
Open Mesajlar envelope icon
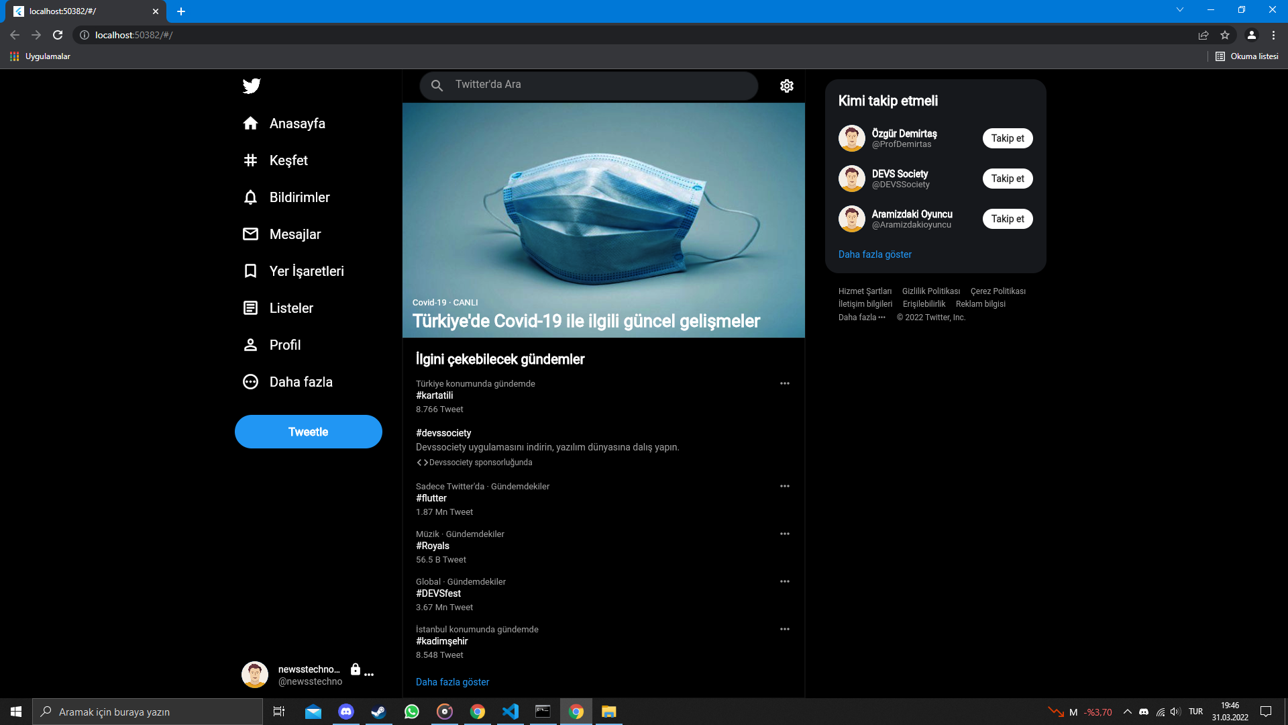point(250,234)
